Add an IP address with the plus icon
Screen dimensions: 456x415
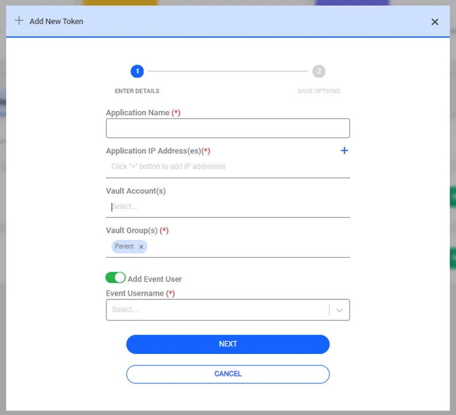344,151
